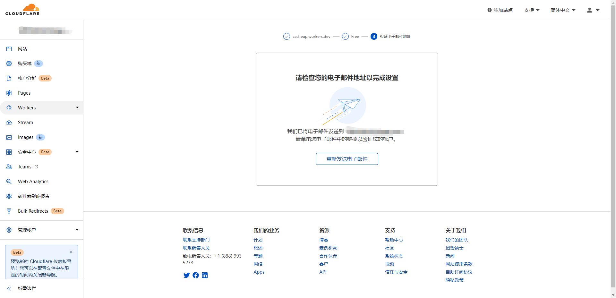Select the Pages lightning icon

9,93
